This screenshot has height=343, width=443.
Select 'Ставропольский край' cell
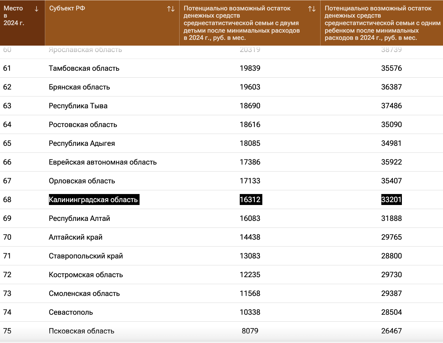[86, 256]
